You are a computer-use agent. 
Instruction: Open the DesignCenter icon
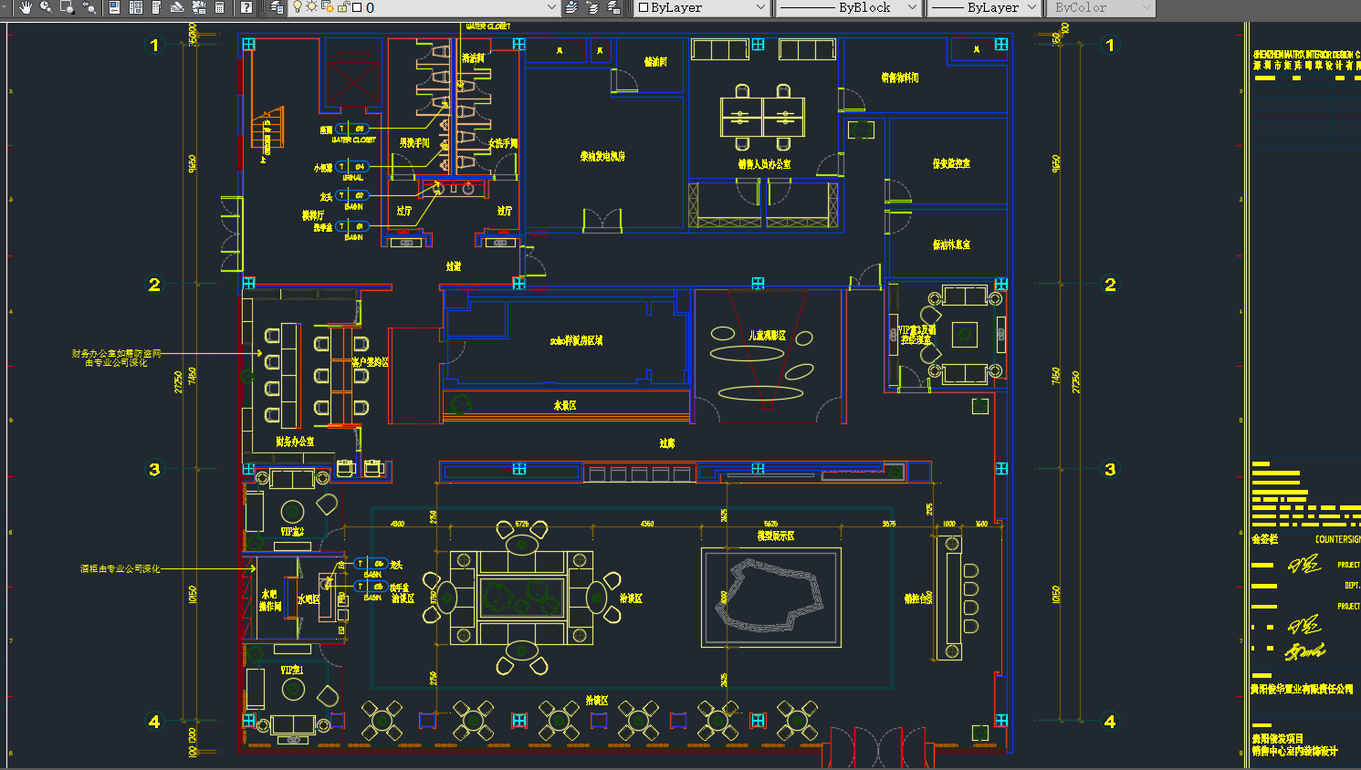click(x=136, y=7)
